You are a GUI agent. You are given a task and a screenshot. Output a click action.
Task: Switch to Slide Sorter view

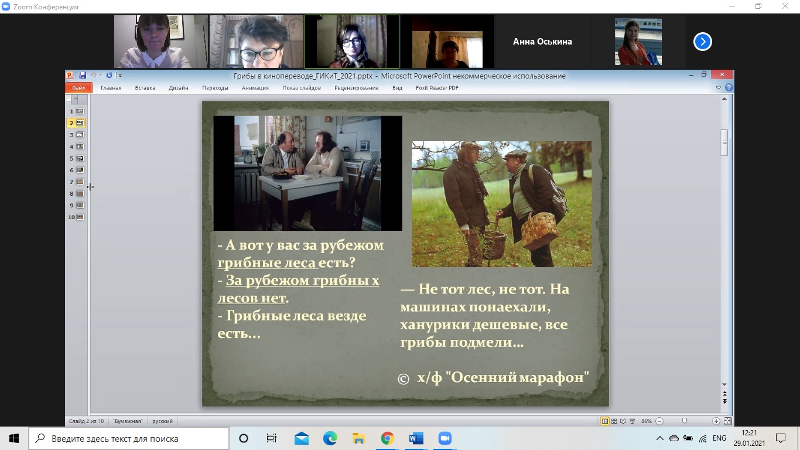coord(614,421)
